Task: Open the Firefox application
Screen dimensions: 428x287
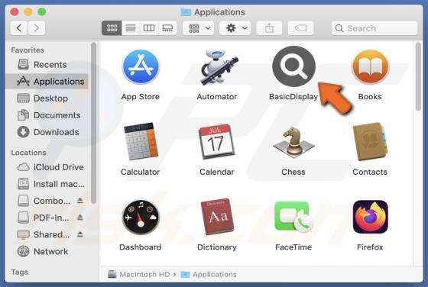Action: 371,217
